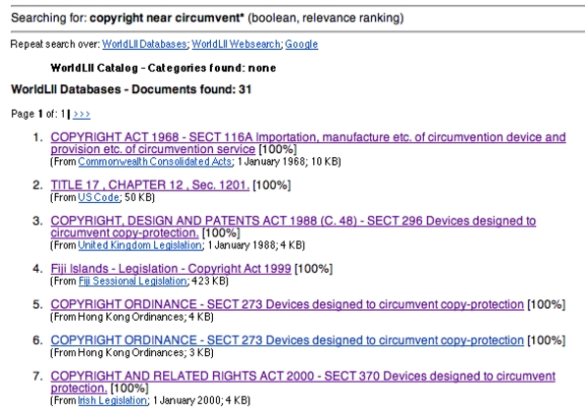Open result 6 Copyright Ordinance SECT 273

pyautogui.click(x=288, y=340)
